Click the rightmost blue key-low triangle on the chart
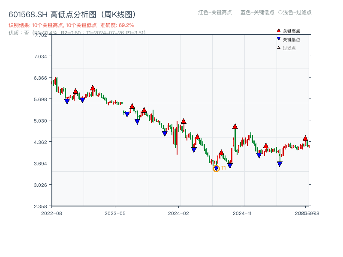Image resolution: width=343 pixels, height=257 pixels. point(280,164)
